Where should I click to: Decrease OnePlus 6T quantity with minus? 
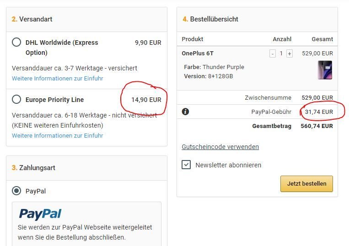pos(273,53)
